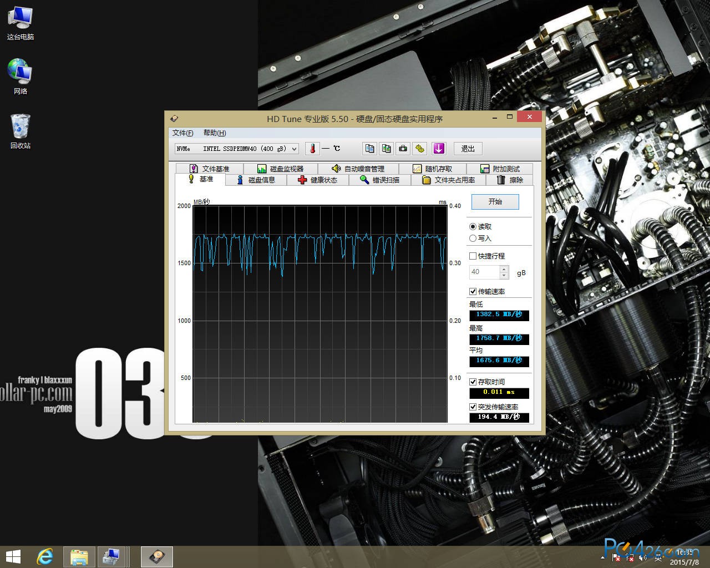This screenshot has height=568, width=710.
Task: Switch to 健康状态 tab
Action: 318,180
